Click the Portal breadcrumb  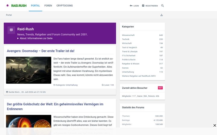click(x=9, y=15)
